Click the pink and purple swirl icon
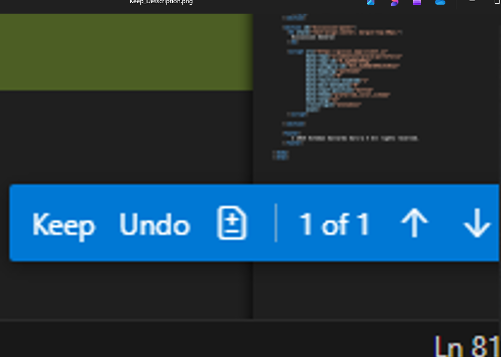501x357 pixels. [394, 3]
